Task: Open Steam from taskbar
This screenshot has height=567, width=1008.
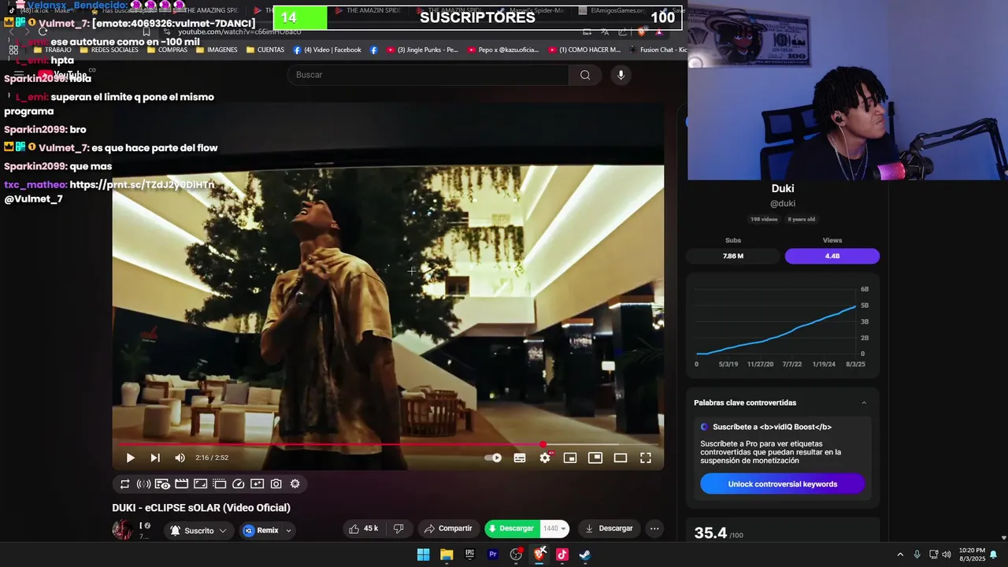Action: [585, 554]
